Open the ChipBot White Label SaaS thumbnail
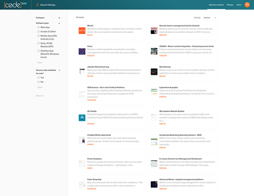 coord(82,140)
